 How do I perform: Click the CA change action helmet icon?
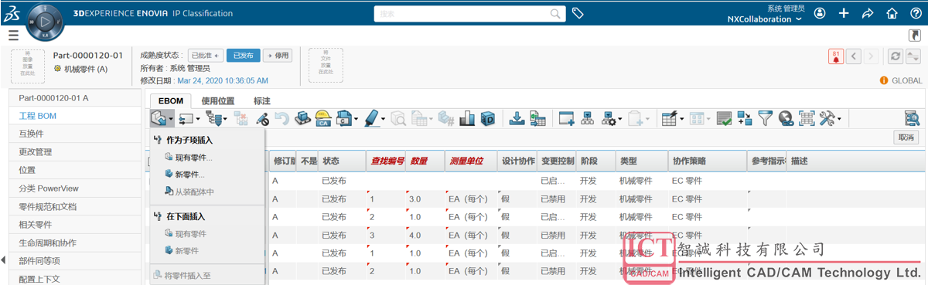(323, 118)
